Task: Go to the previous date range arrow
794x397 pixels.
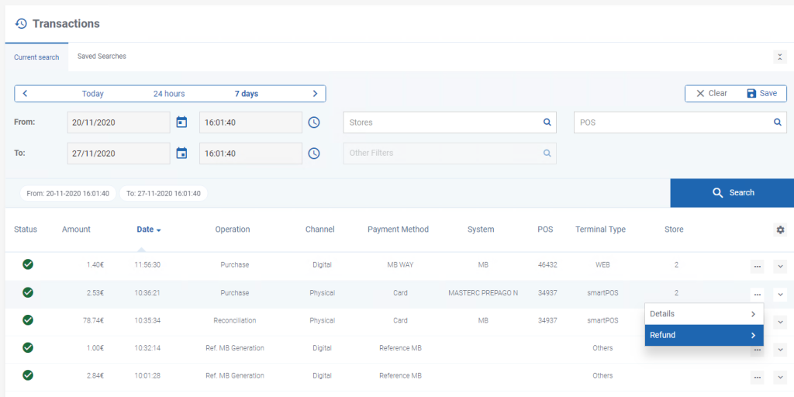Action: pyautogui.click(x=25, y=94)
